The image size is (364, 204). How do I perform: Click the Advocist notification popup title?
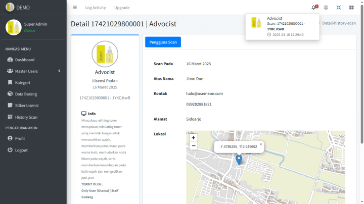click(x=275, y=18)
